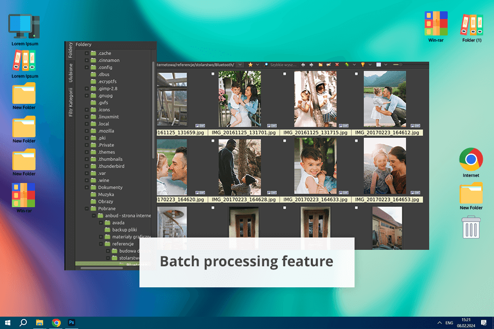Image resolution: width=494 pixels, height=329 pixels.
Task: Open Chrome from the taskbar
Action: [57, 322]
